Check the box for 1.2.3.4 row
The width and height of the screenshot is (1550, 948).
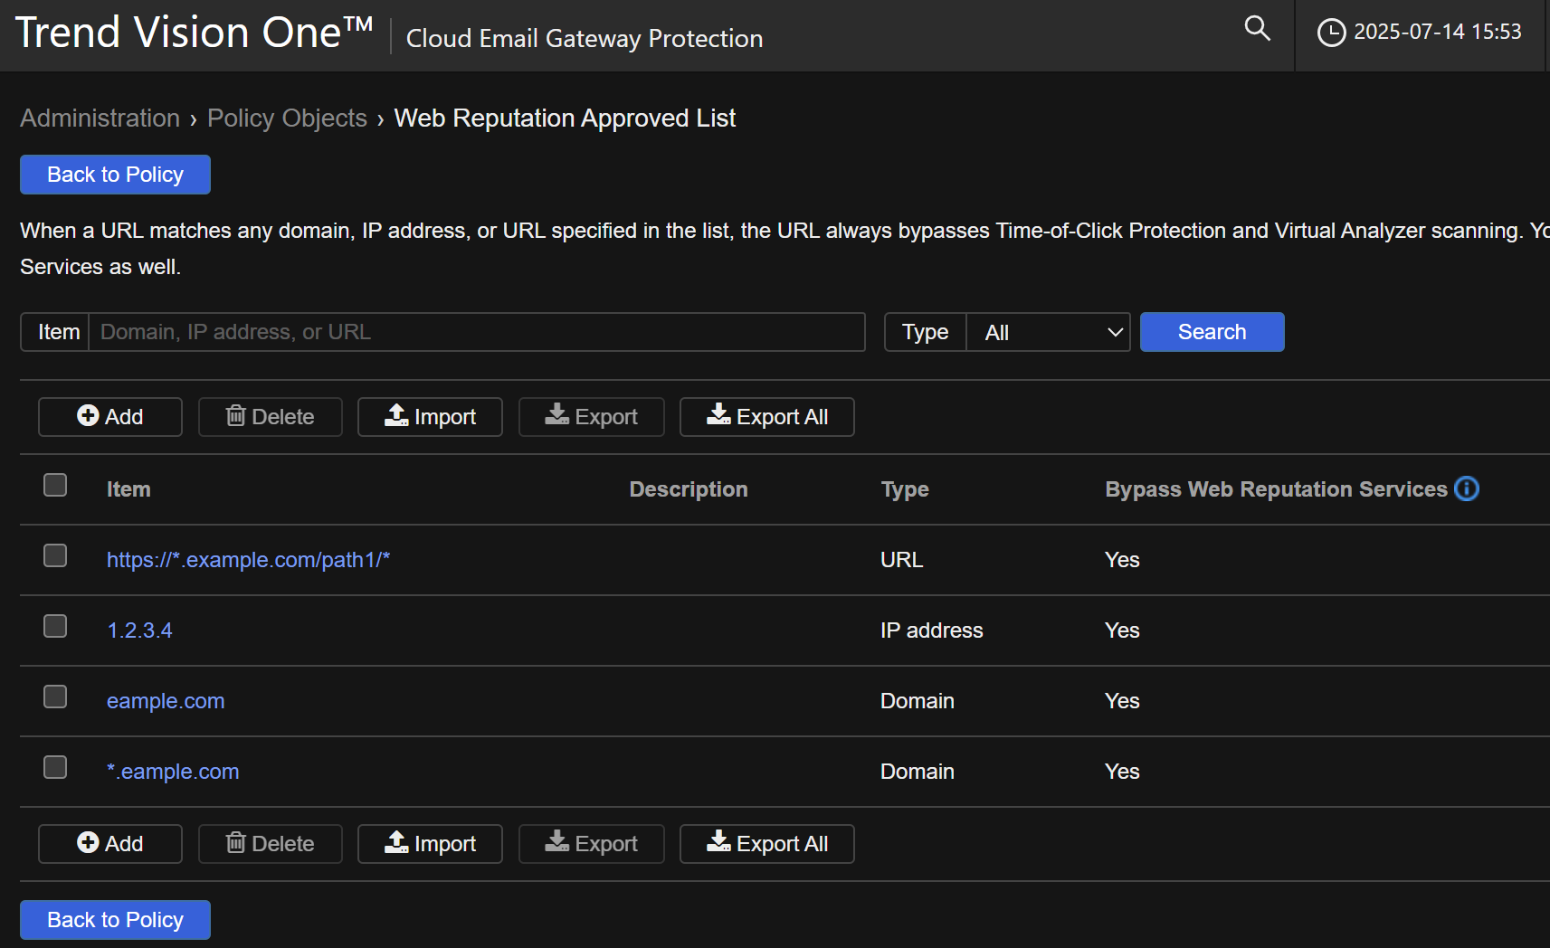tap(55, 627)
